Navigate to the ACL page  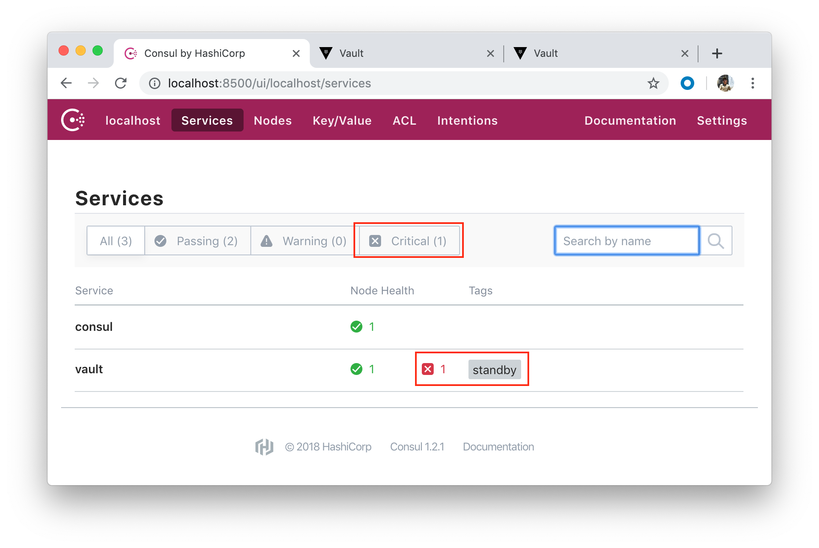[404, 120]
